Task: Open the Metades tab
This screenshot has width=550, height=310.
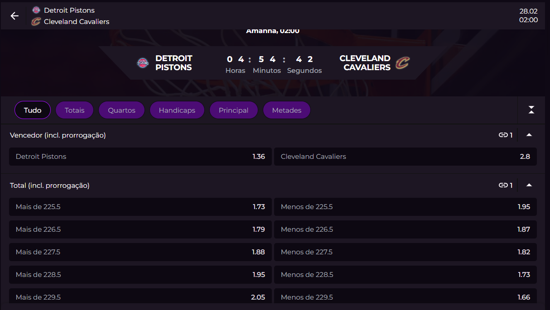Action: (286, 110)
